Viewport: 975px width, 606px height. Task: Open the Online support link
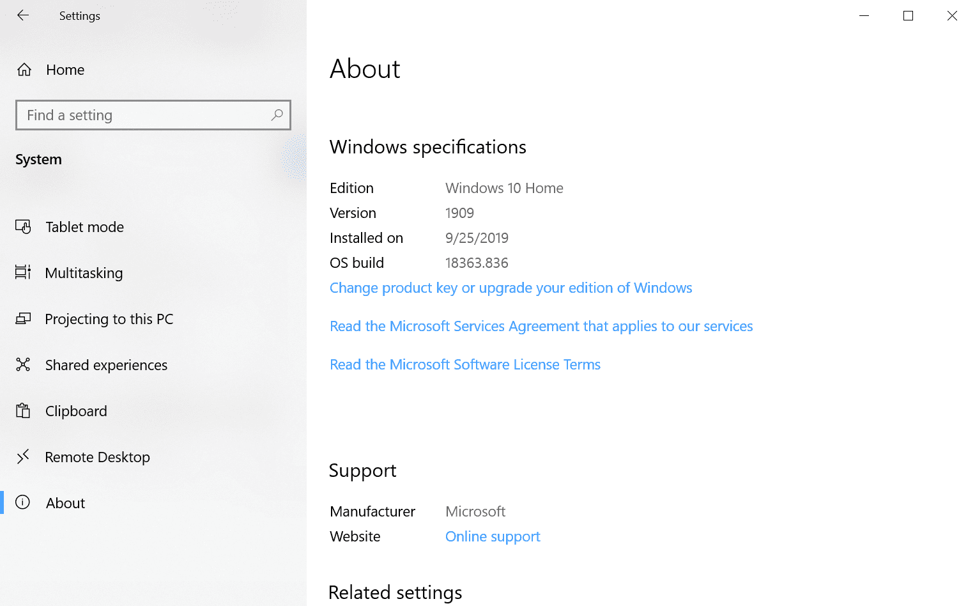[x=493, y=536]
